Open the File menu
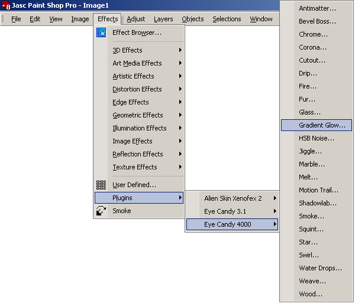The width and height of the screenshot is (355, 304). [16, 19]
